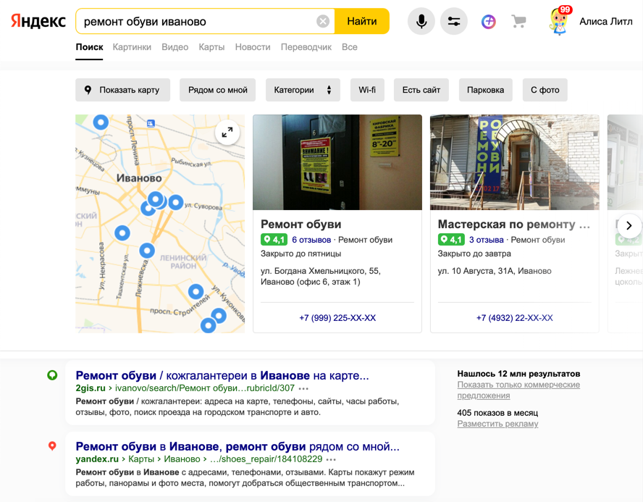Toggle the Wi-fi filter

click(367, 90)
